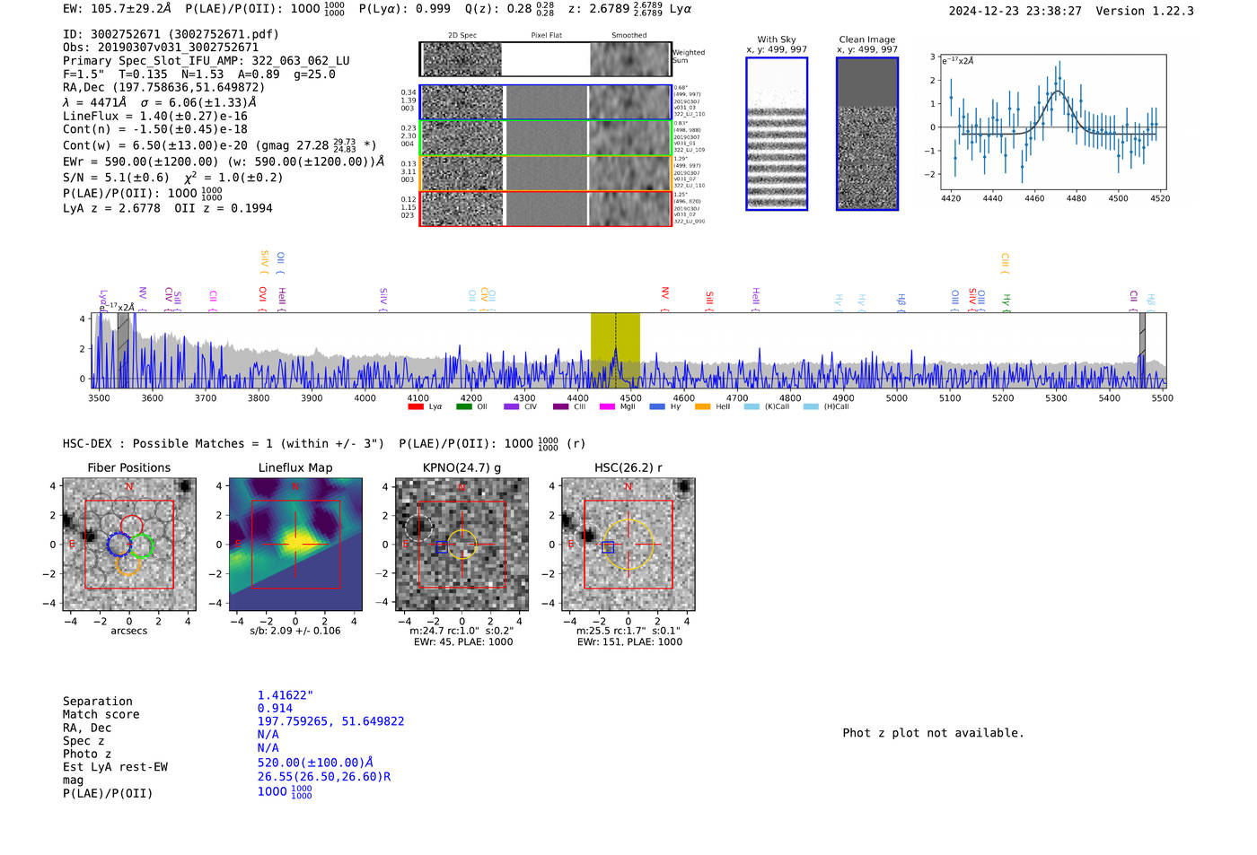The image size is (1257, 855).
Task: Select the yellow highlighted emission line region
Action: (x=615, y=350)
